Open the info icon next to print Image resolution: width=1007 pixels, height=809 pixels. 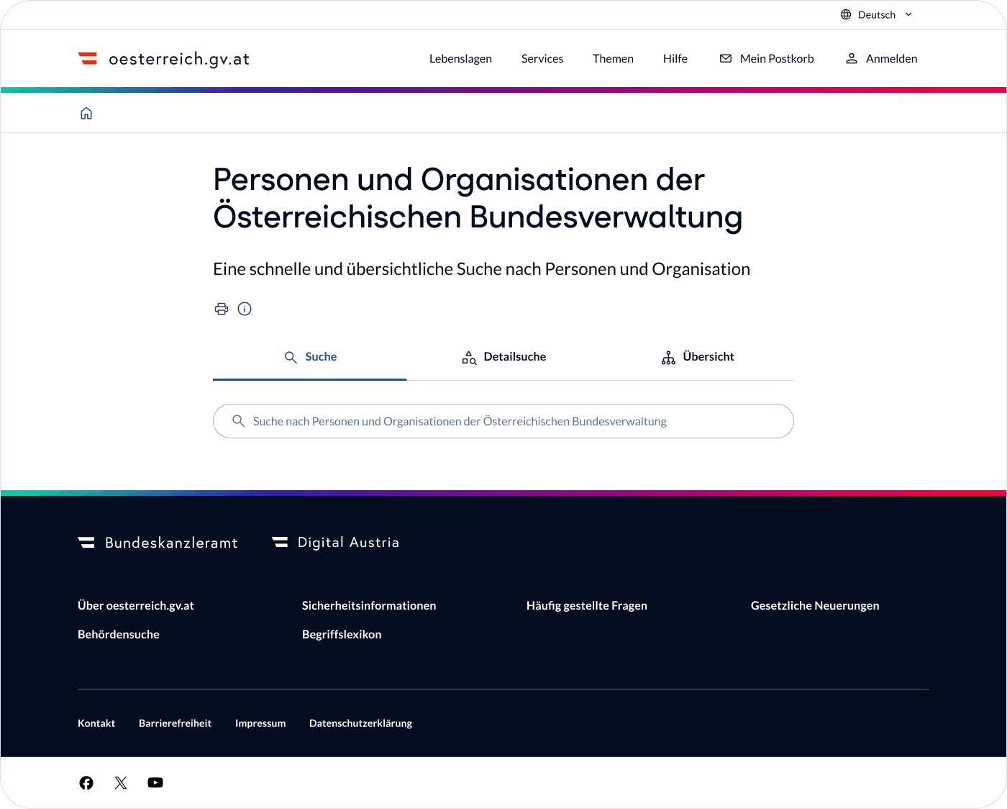[245, 309]
